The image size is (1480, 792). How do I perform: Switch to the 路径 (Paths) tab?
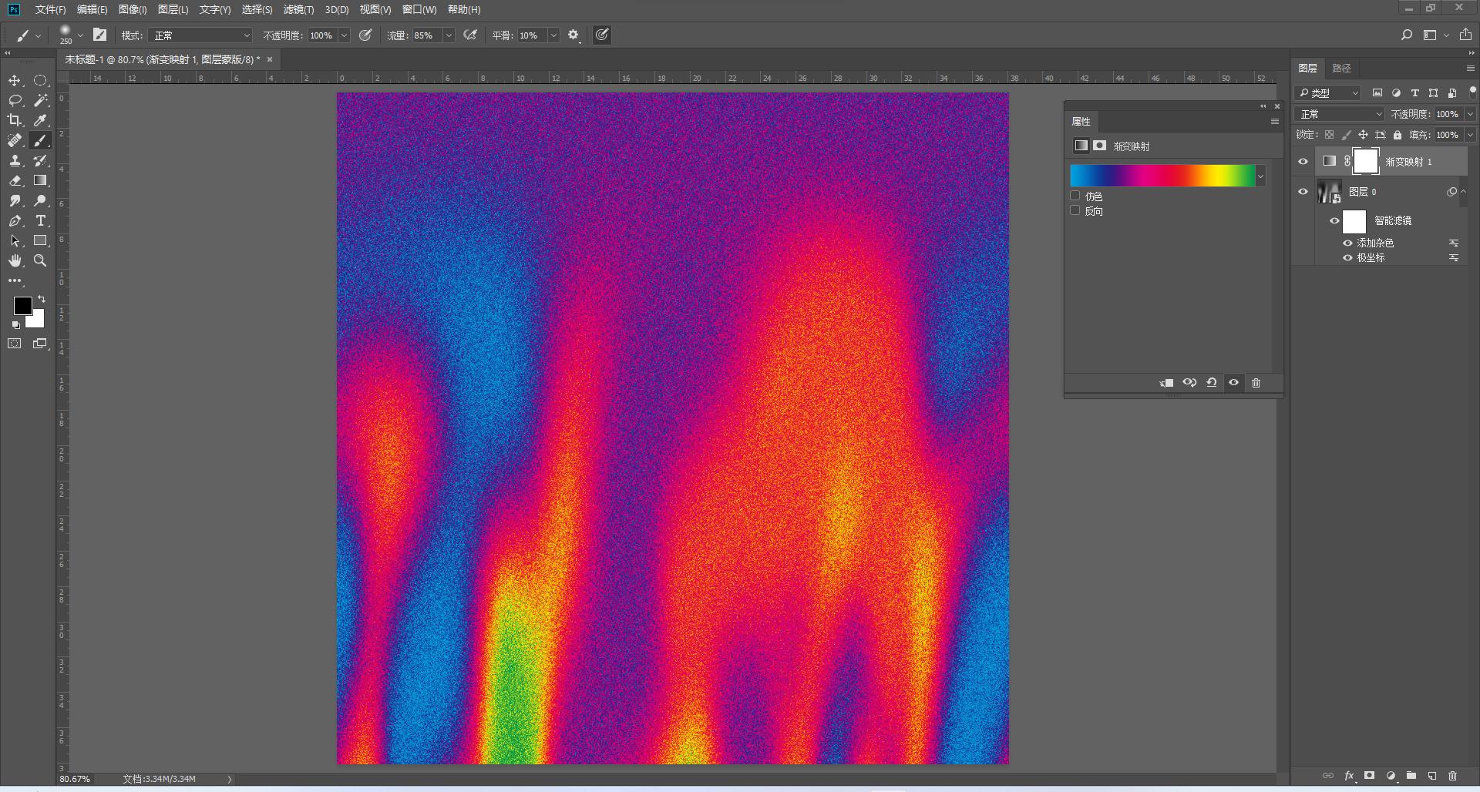(x=1341, y=69)
